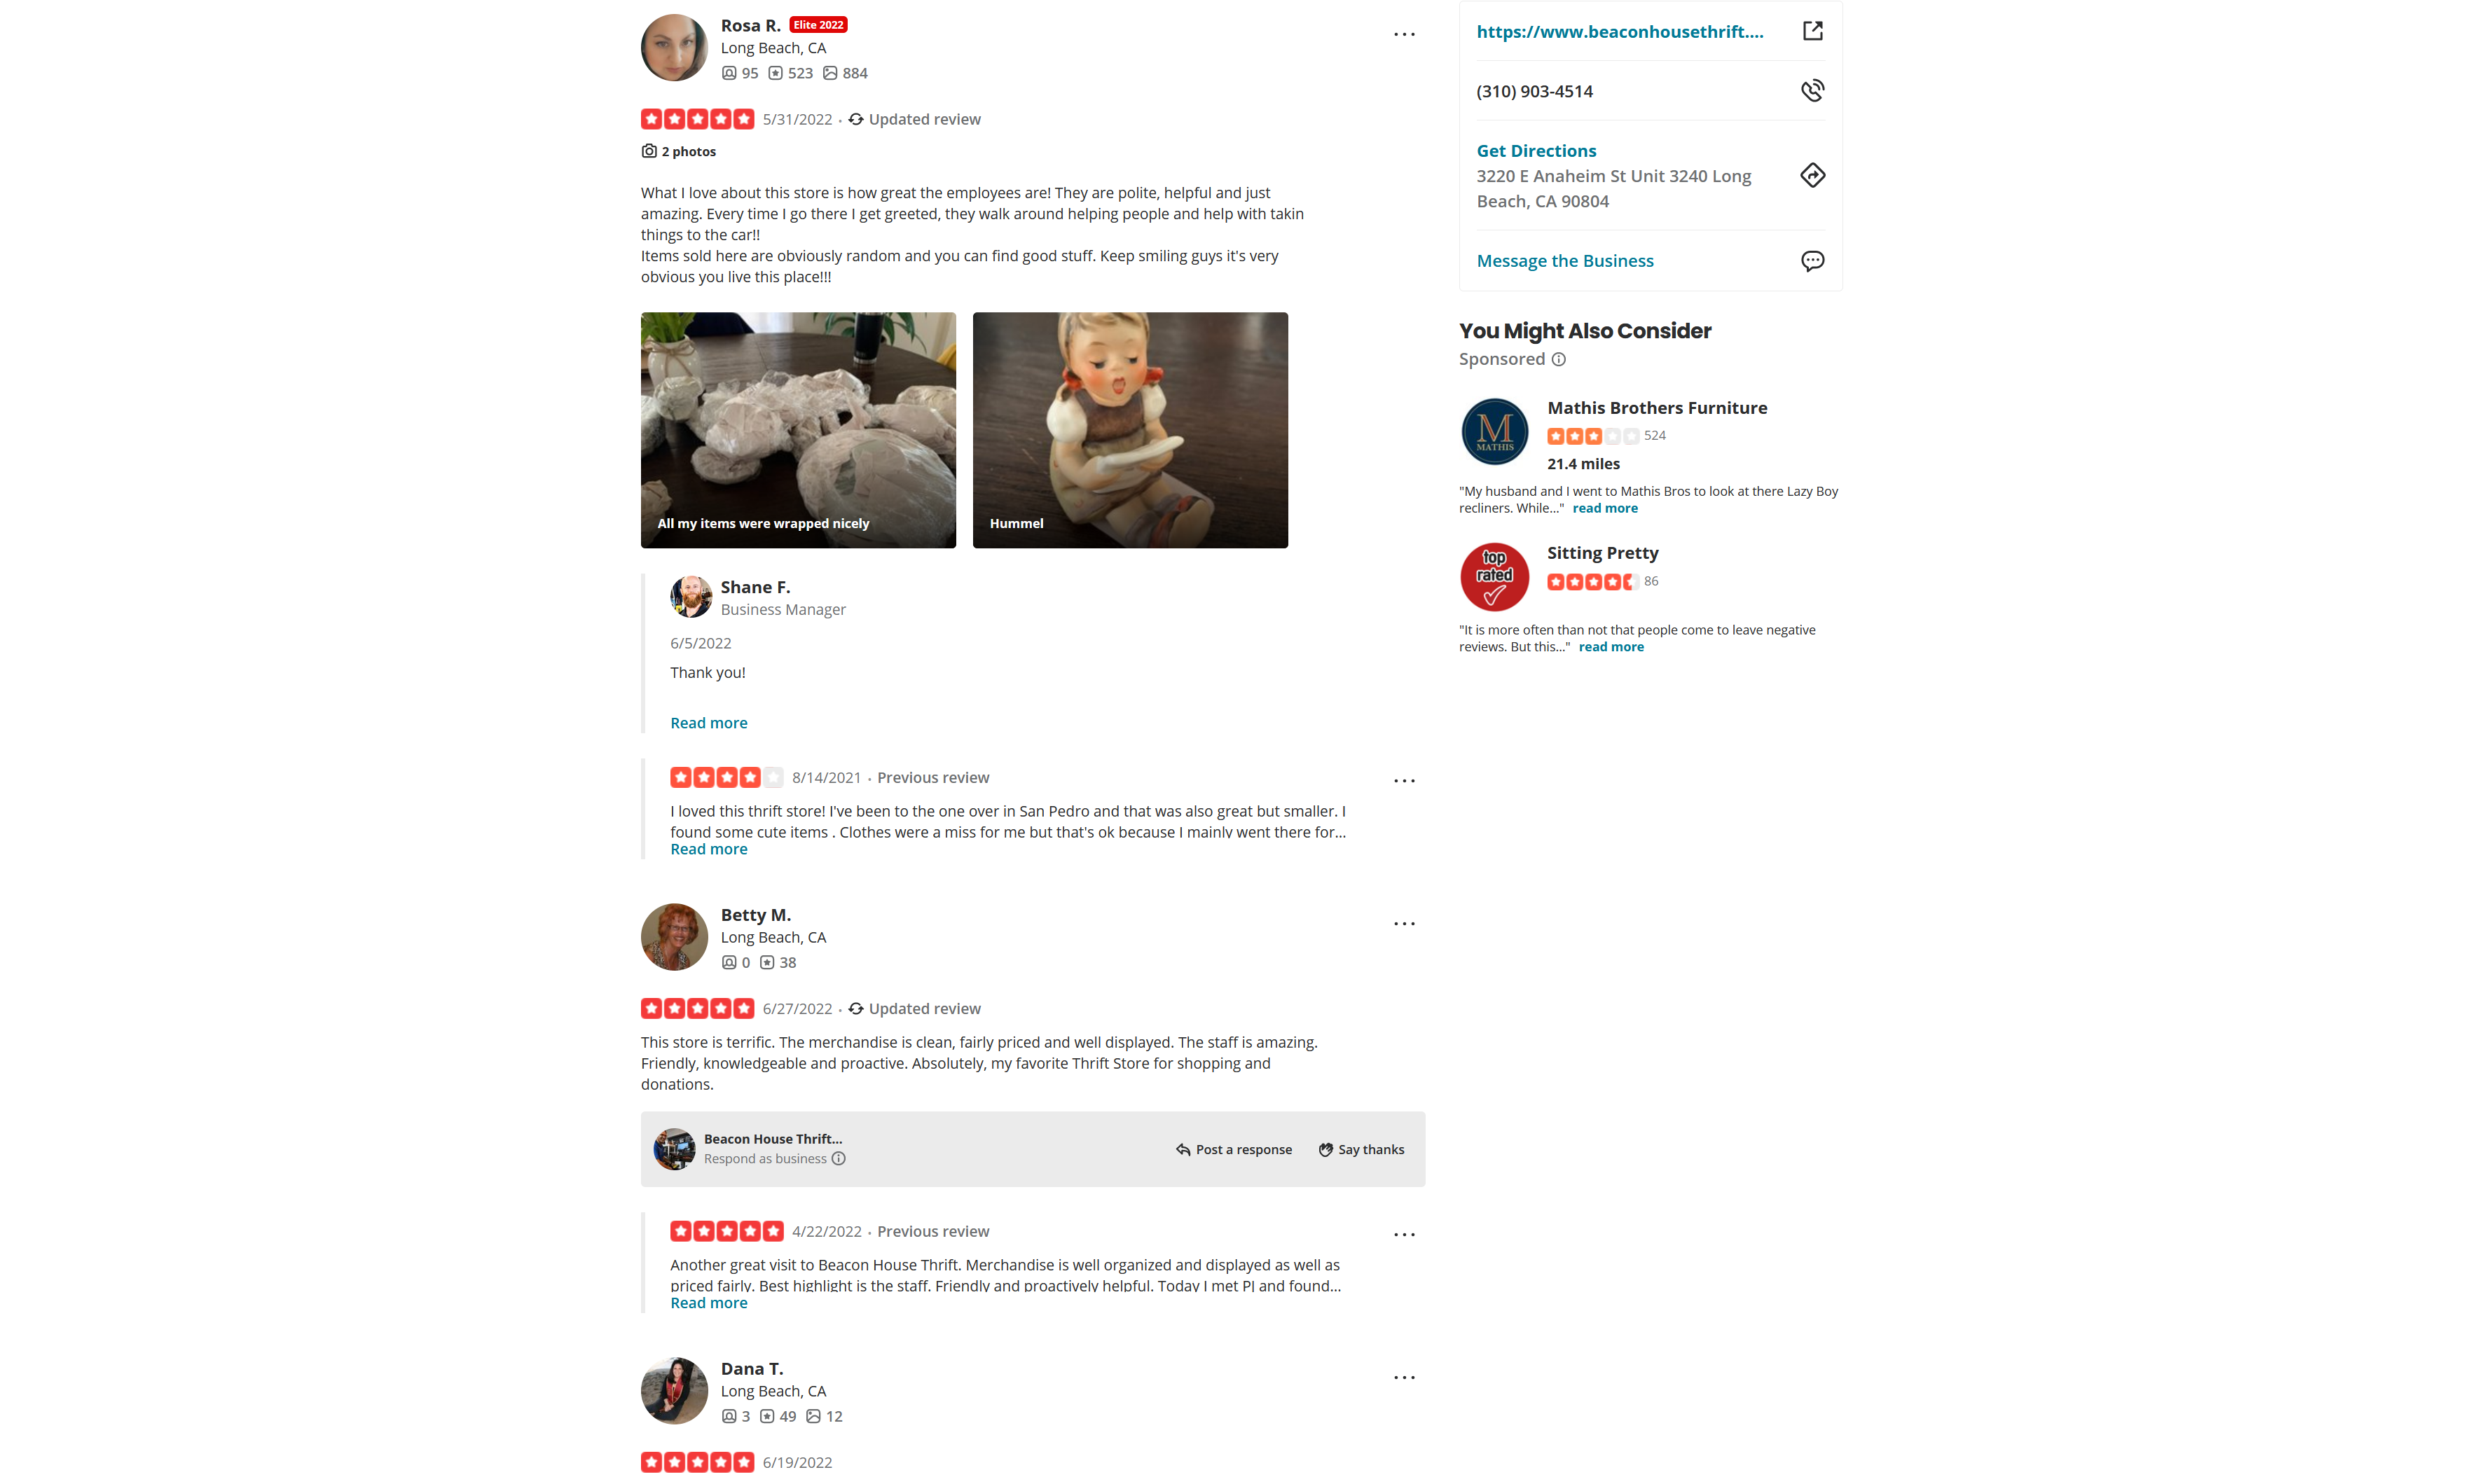The image size is (2473, 1484).
Task: Open the wrapped items photo thumbnail
Action: 799,430
